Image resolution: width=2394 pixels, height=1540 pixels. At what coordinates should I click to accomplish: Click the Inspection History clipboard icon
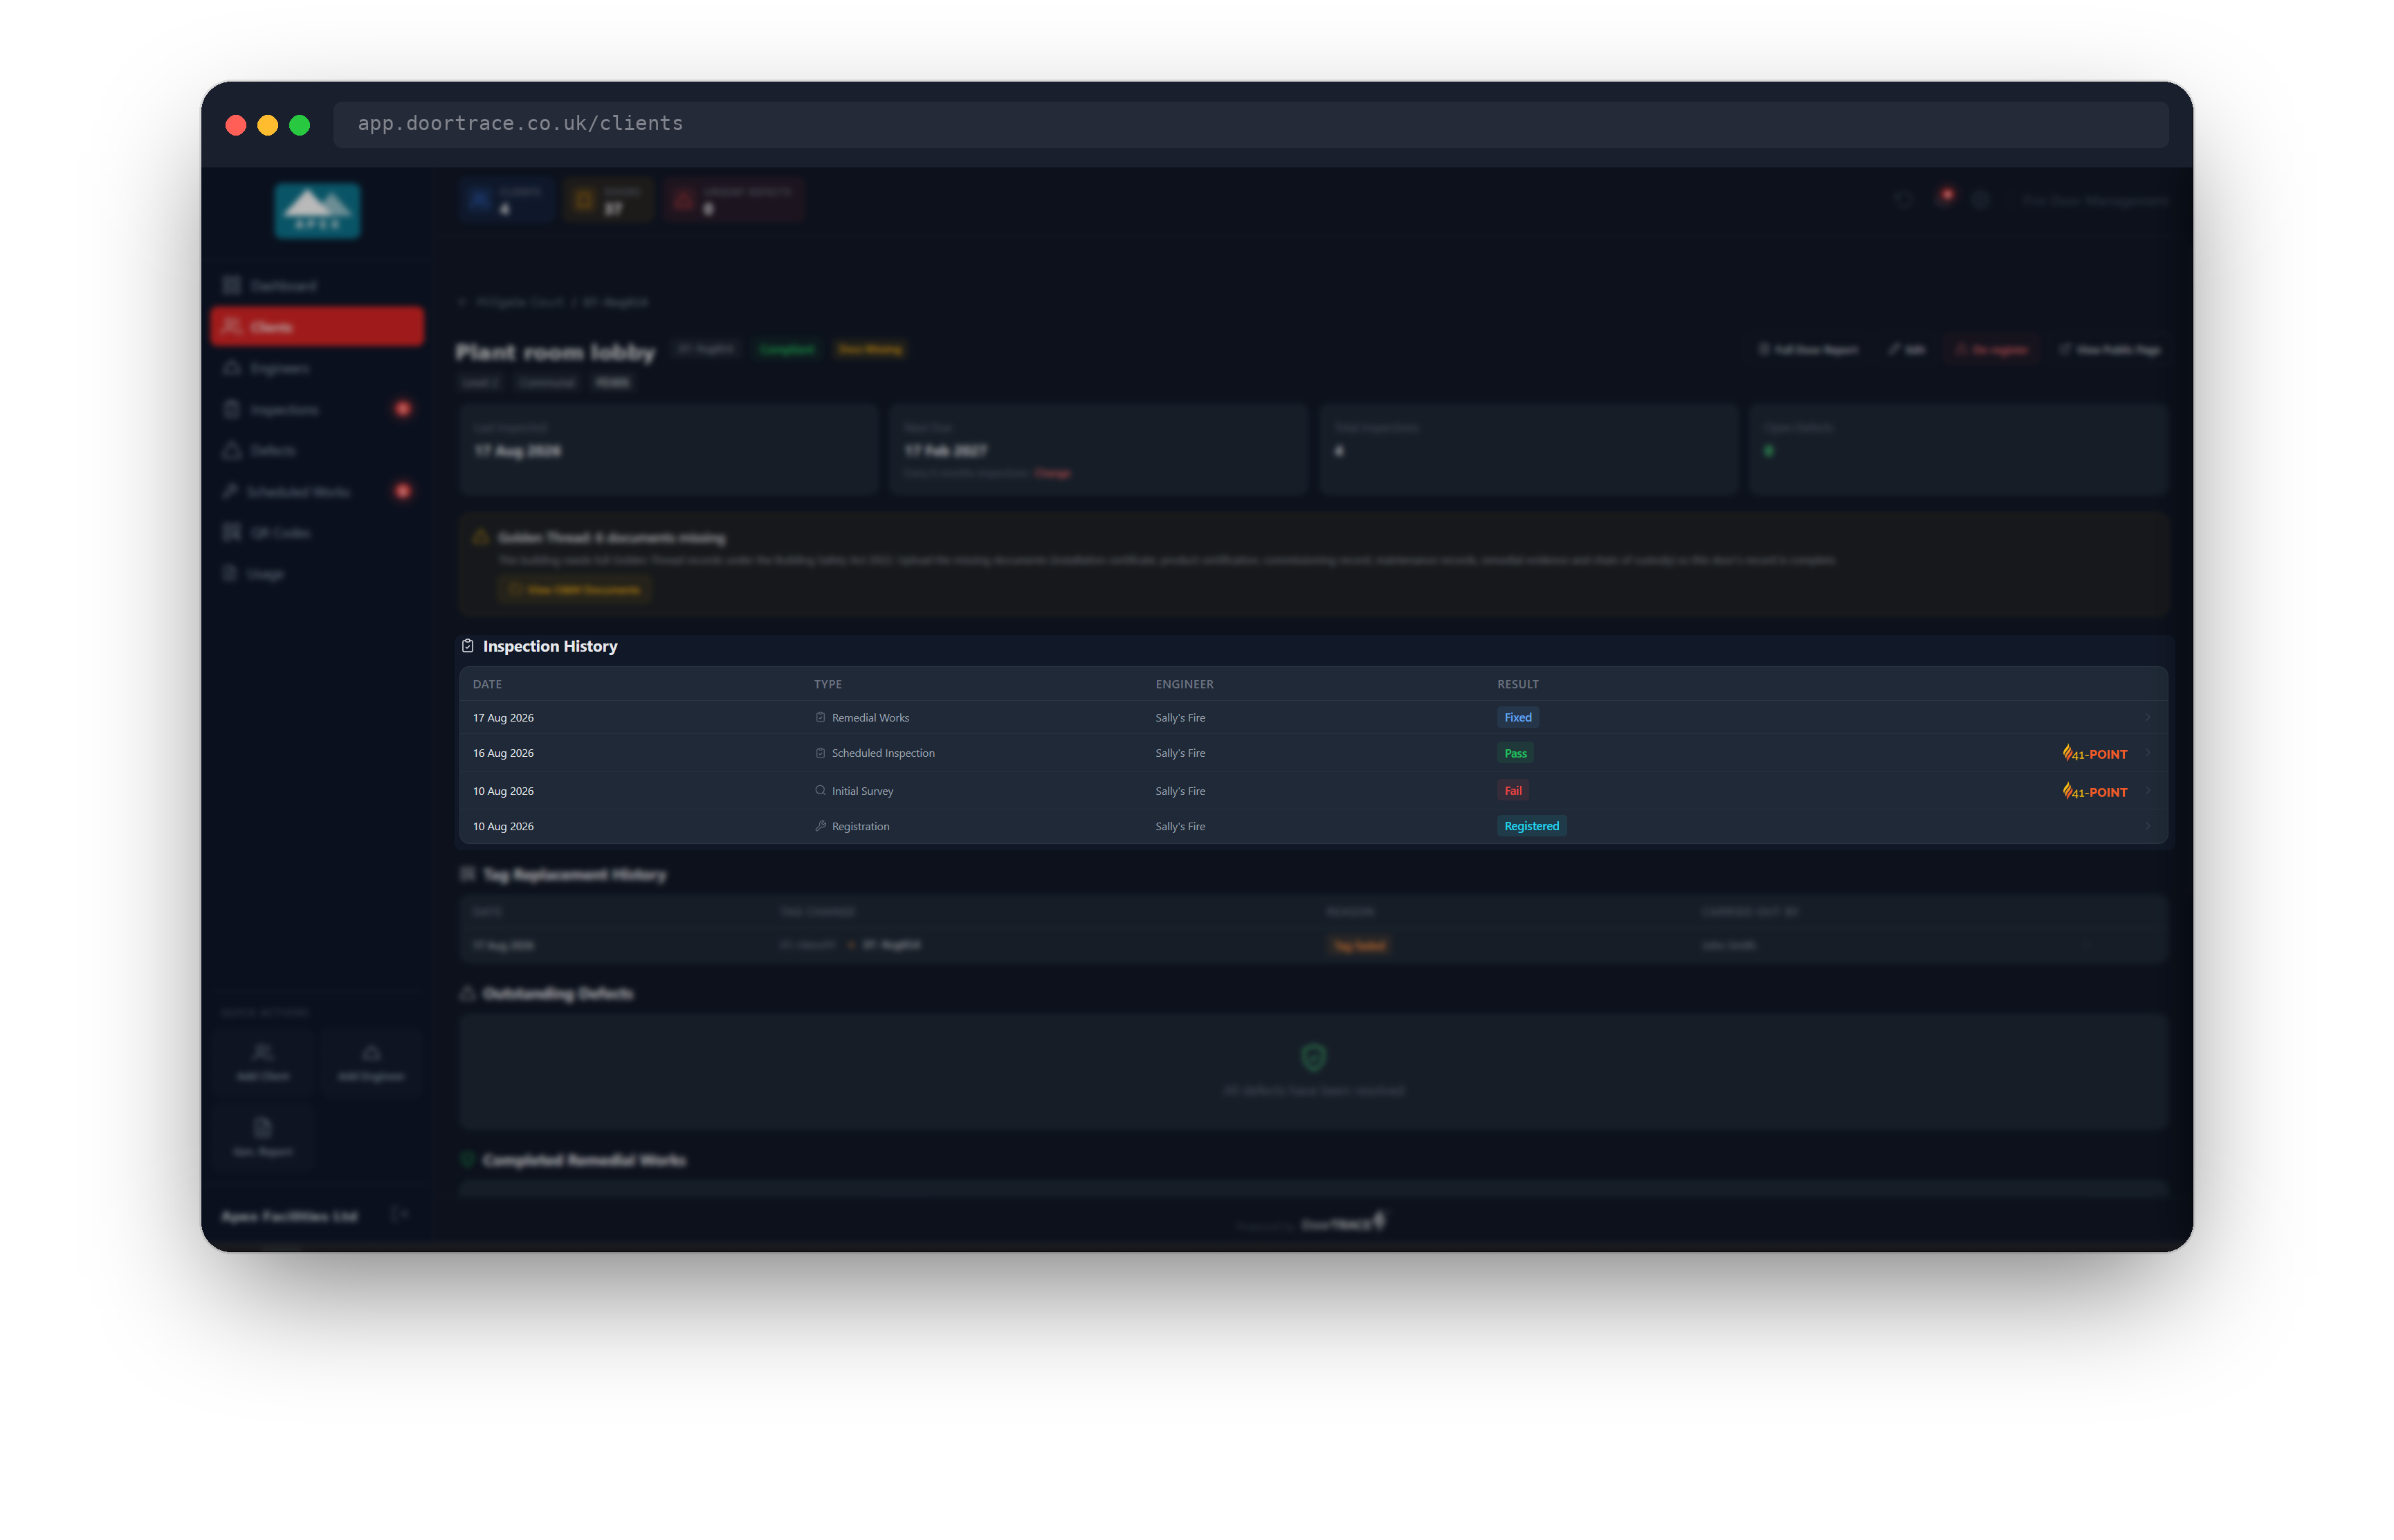[467, 646]
